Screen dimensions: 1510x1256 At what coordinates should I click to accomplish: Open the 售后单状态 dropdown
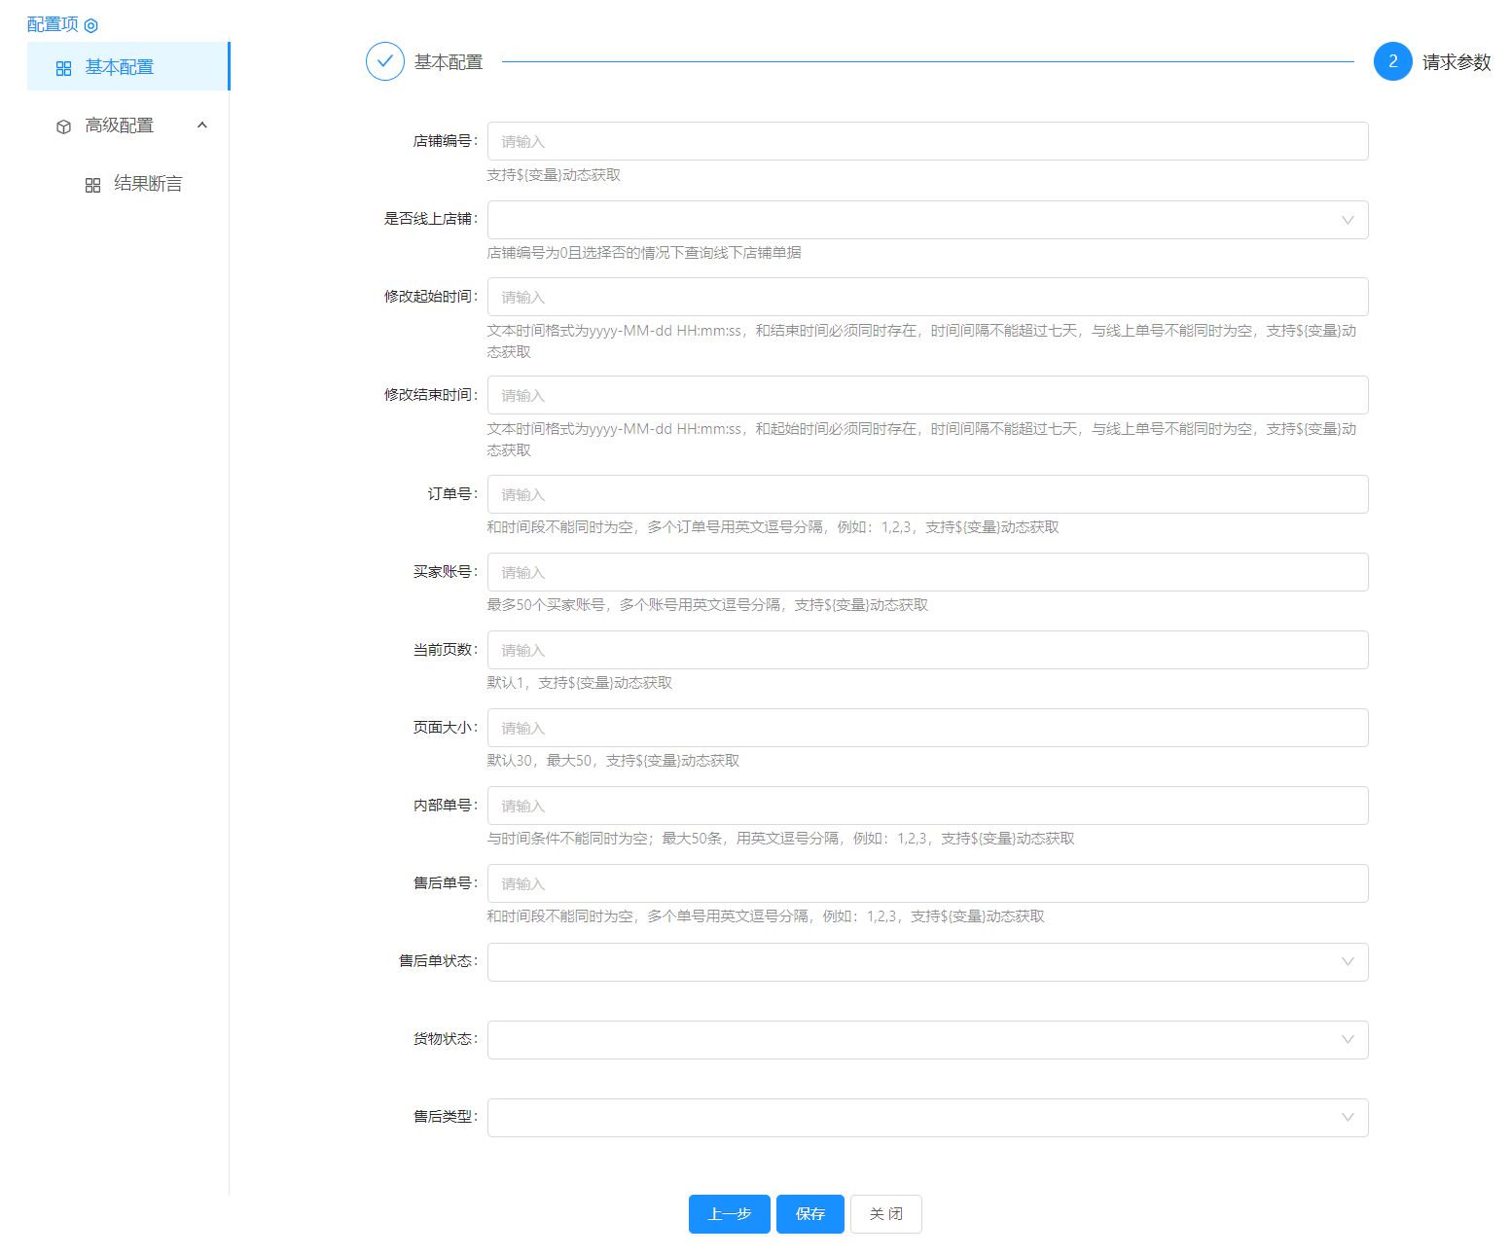[926, 962]
